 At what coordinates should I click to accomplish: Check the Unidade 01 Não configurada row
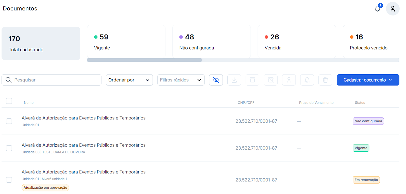(9, 121)
